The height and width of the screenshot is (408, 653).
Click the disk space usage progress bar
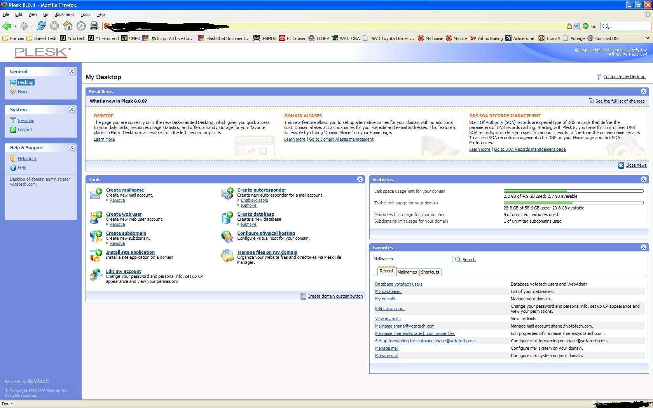(x=573, y=191)
